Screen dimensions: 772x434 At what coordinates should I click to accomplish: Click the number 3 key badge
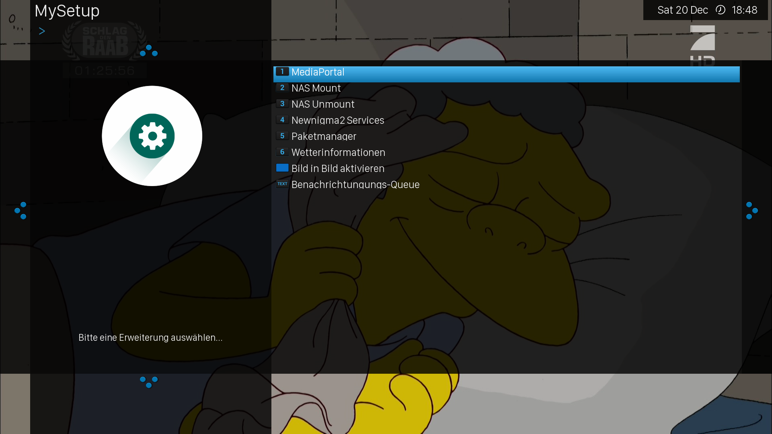click(282, 104)
